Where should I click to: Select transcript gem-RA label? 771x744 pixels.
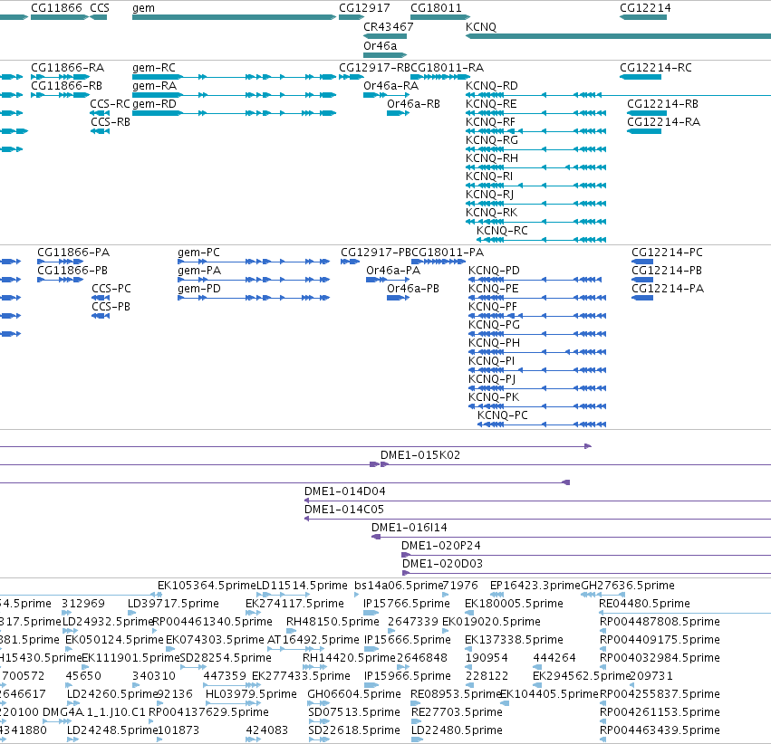(x=154, y=86)
